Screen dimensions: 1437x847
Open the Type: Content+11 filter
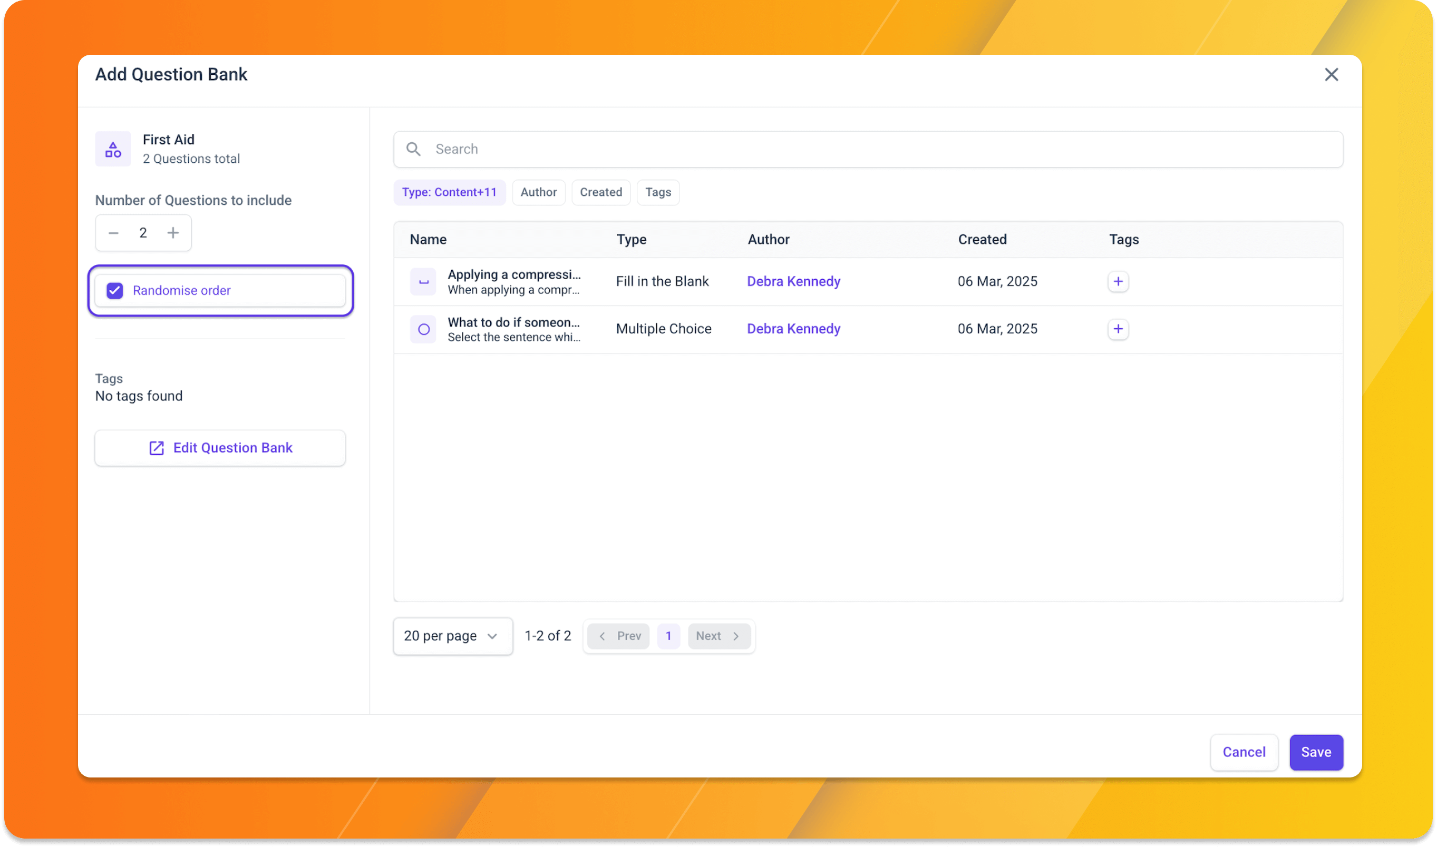[450, 192]
